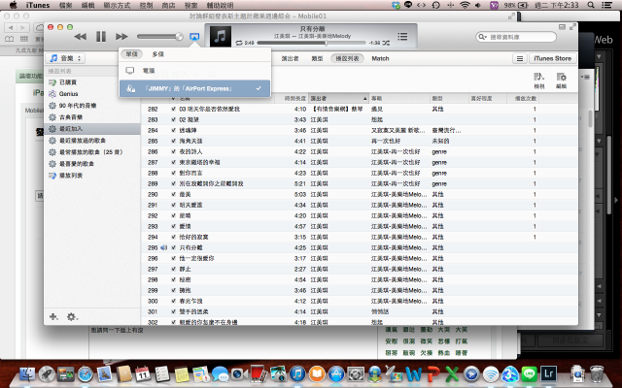The height and width of the screenshot is (388, 622).
Task: Uncheck the checkbox on row 282
Action: tap(173, 109)
